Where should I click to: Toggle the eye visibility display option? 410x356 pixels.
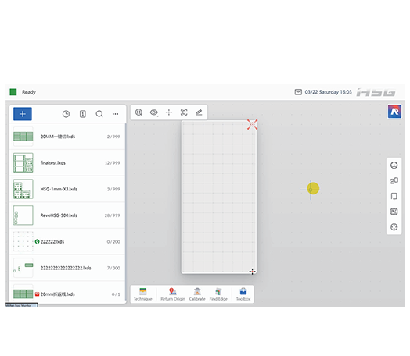153,112
